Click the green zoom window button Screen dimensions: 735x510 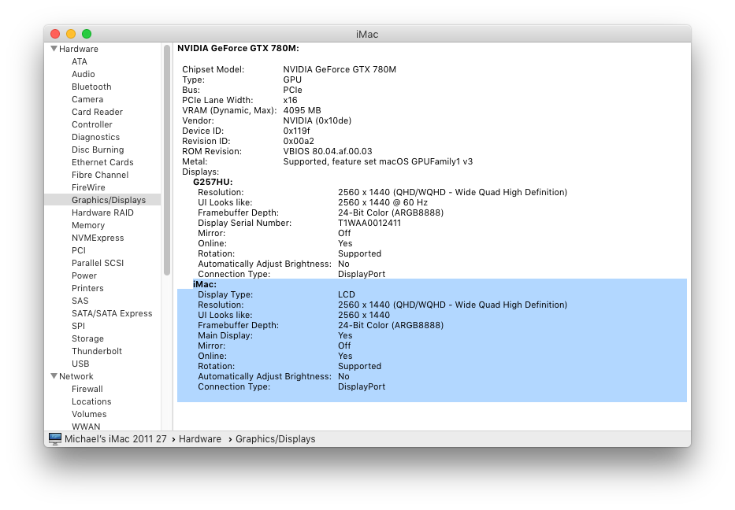click(x=87, y=34)
